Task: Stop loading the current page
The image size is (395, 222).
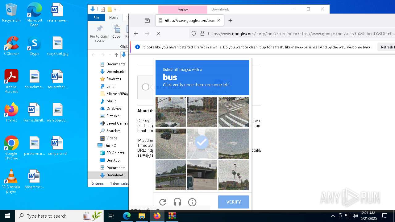Action: [158, 34]
